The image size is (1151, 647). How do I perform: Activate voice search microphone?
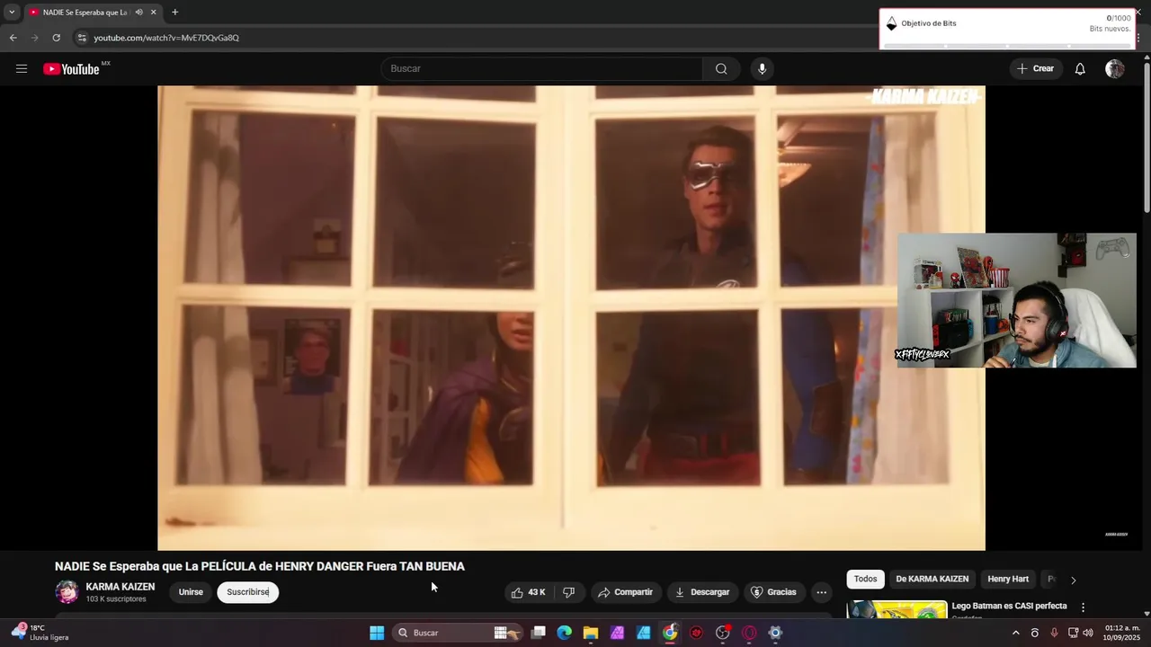(x=762, y=69)
